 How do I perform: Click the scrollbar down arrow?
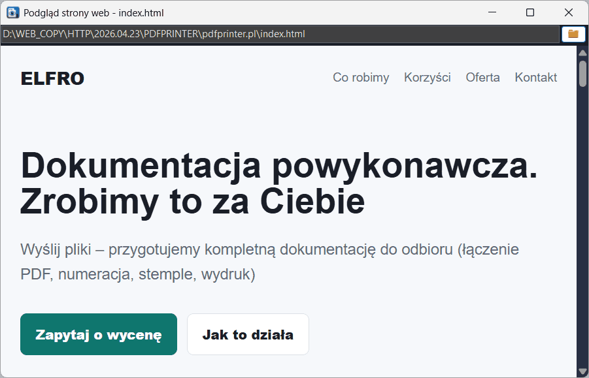coord(582,371)
